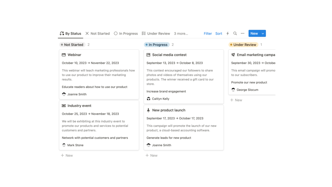Click the lightning bolt automations icon

[x=228, y=33]
